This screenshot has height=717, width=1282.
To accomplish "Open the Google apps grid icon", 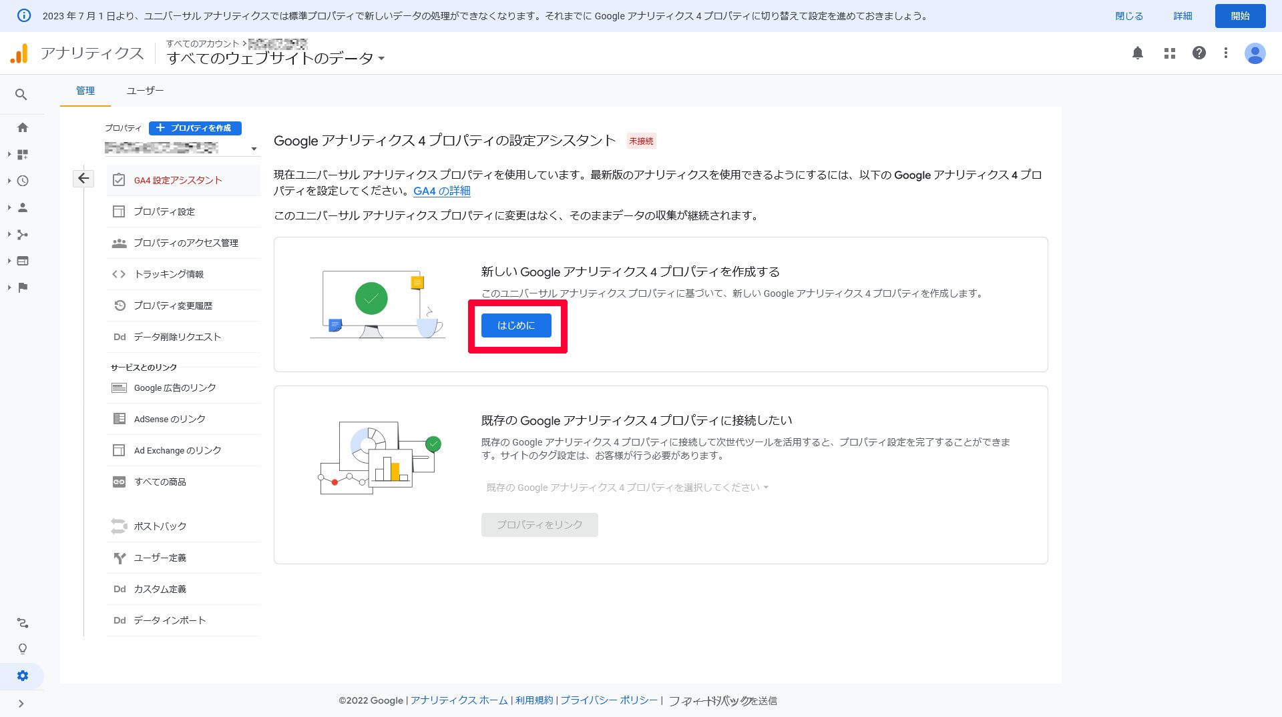I will point(1170,53).
